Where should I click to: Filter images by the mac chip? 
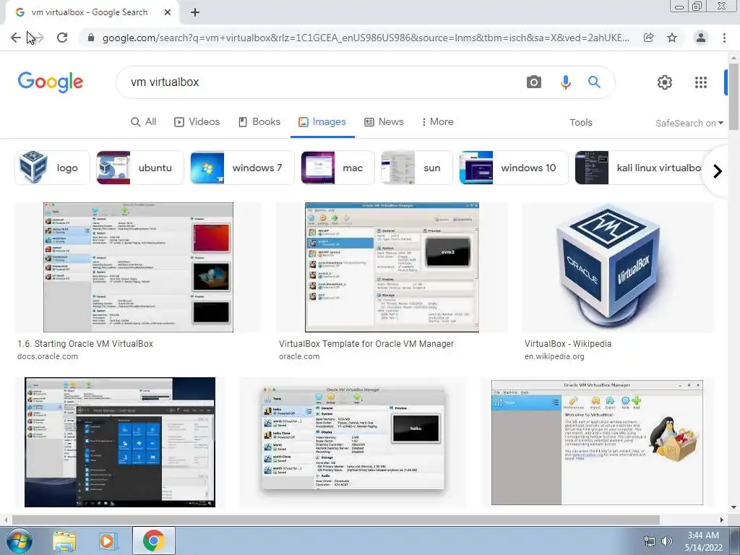pos(337,168)
